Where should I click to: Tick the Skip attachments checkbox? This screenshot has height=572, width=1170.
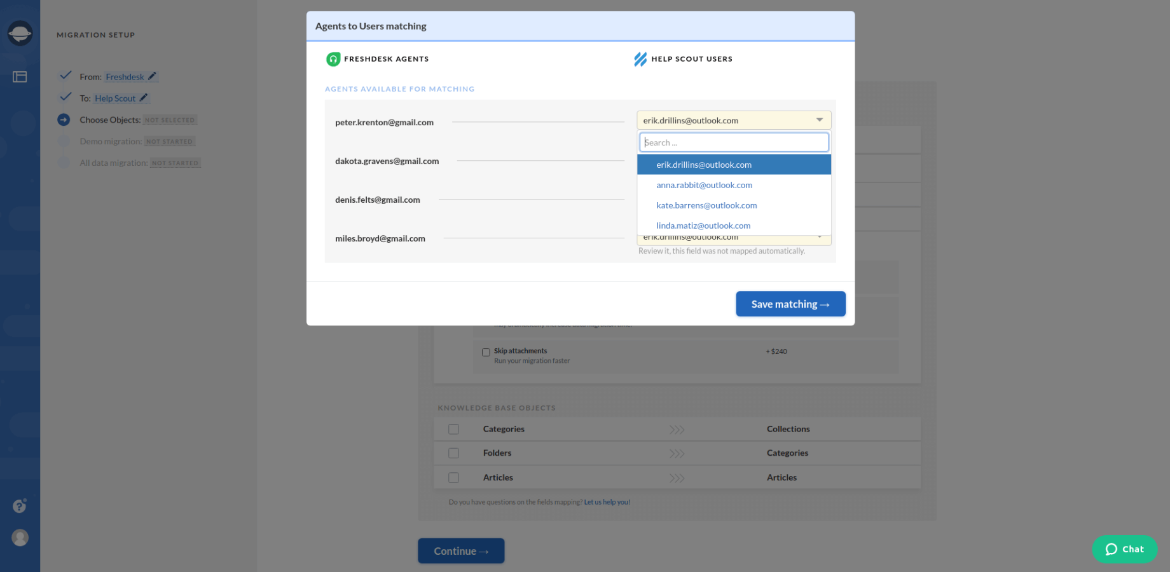(x=486, y=352)
